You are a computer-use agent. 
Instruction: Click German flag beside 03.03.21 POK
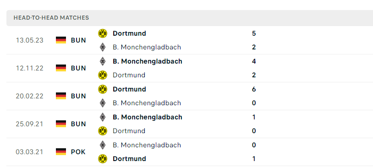tap(61, 151)
